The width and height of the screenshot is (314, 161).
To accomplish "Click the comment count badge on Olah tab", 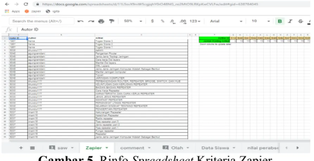I will click(x=165, y=148).
